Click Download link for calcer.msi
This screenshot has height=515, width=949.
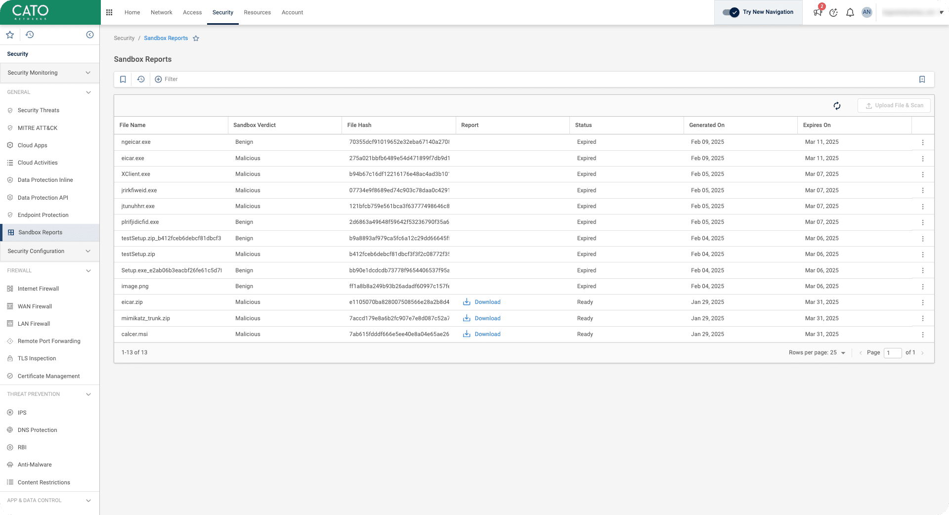point(487,335)
